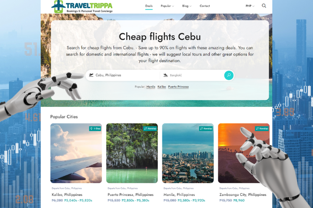Open the search magnifier in the header

click(x=264, y=6)
